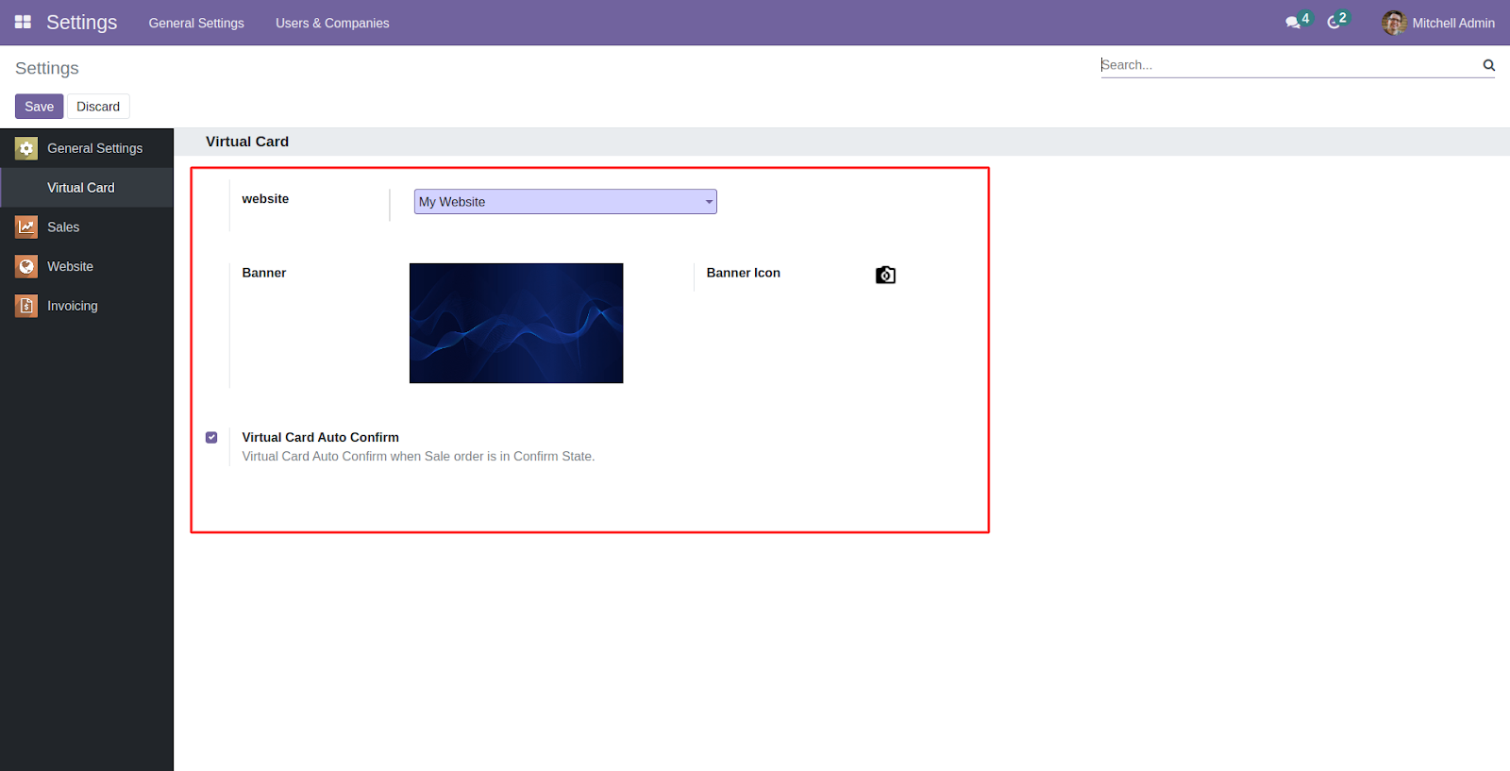Expand the My Website dropdown
This screenshot has width=1510, height=771.
tap(565, 202)
